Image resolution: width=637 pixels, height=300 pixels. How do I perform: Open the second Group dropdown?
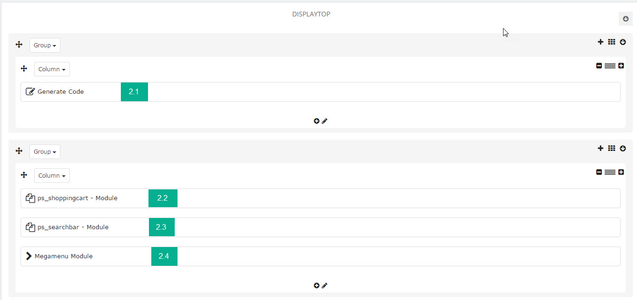tap(45, 152)
